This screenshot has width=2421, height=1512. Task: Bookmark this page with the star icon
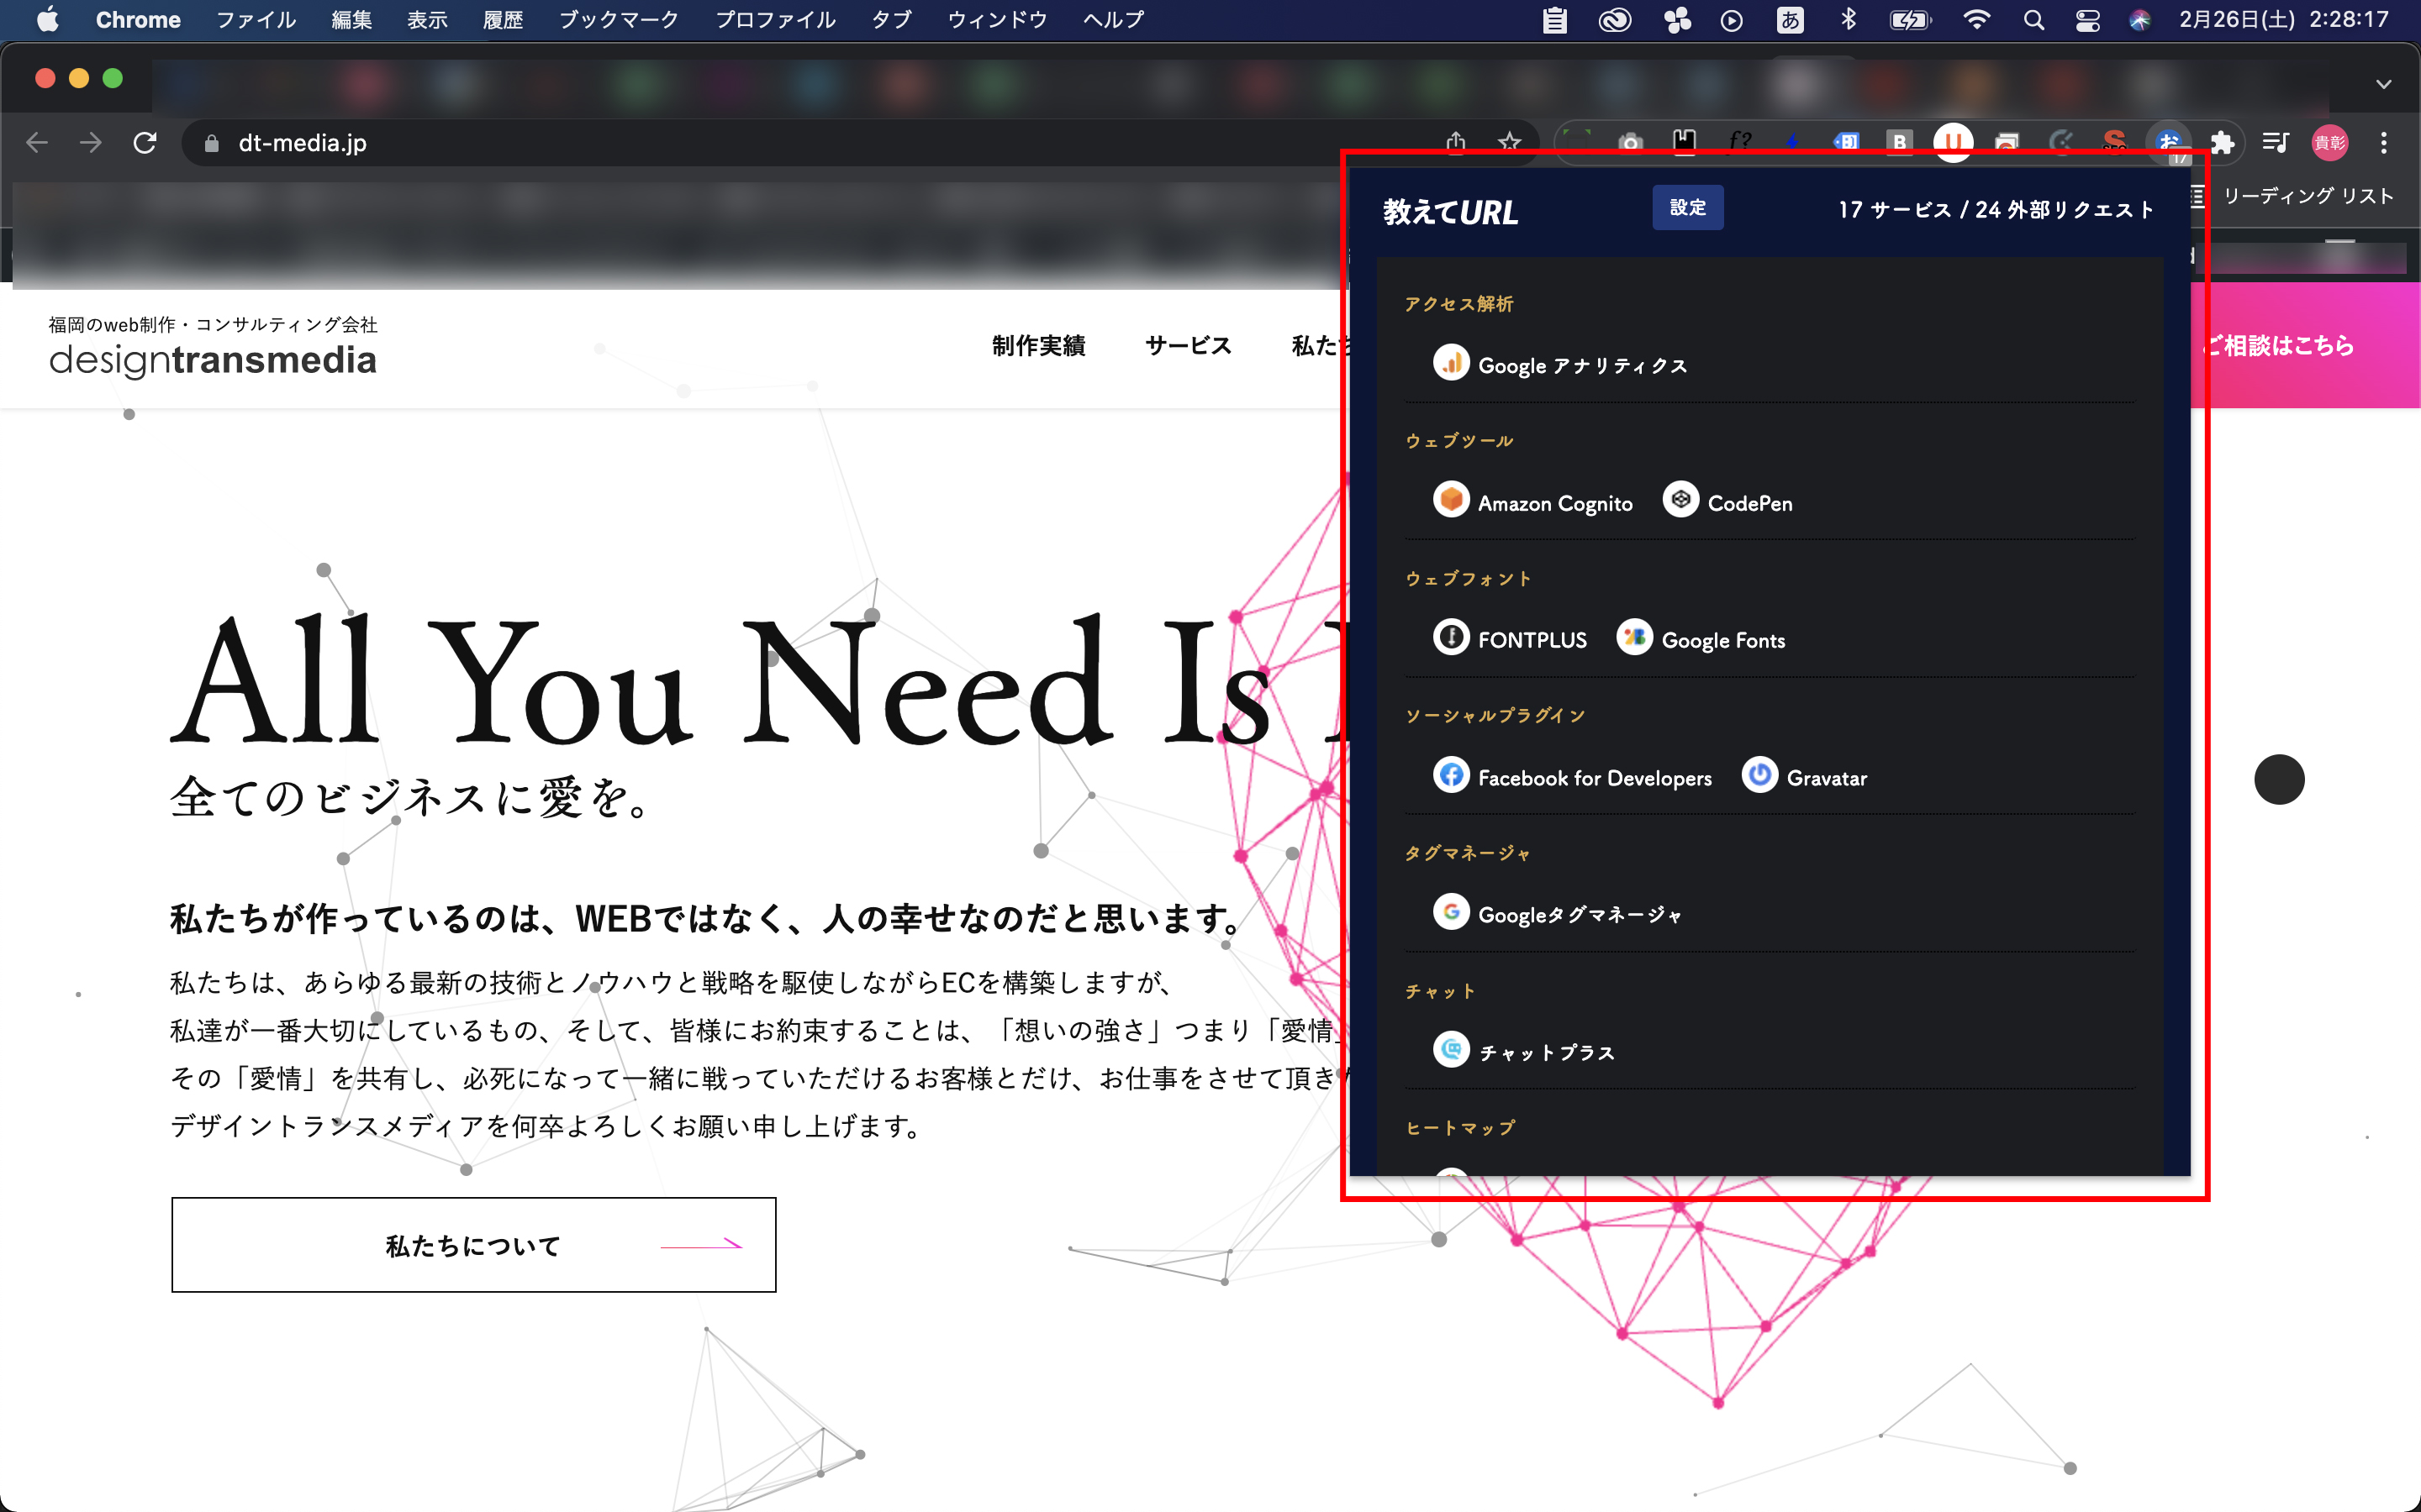1510,143
